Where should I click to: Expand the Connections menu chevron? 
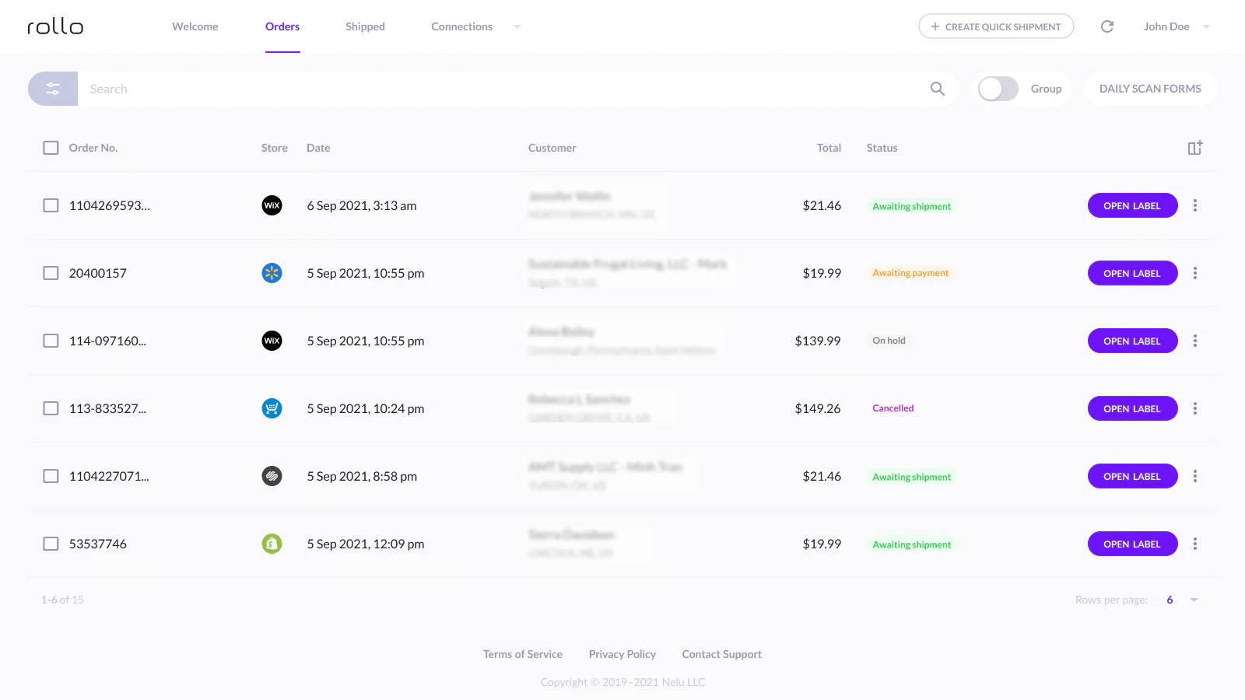517,26
